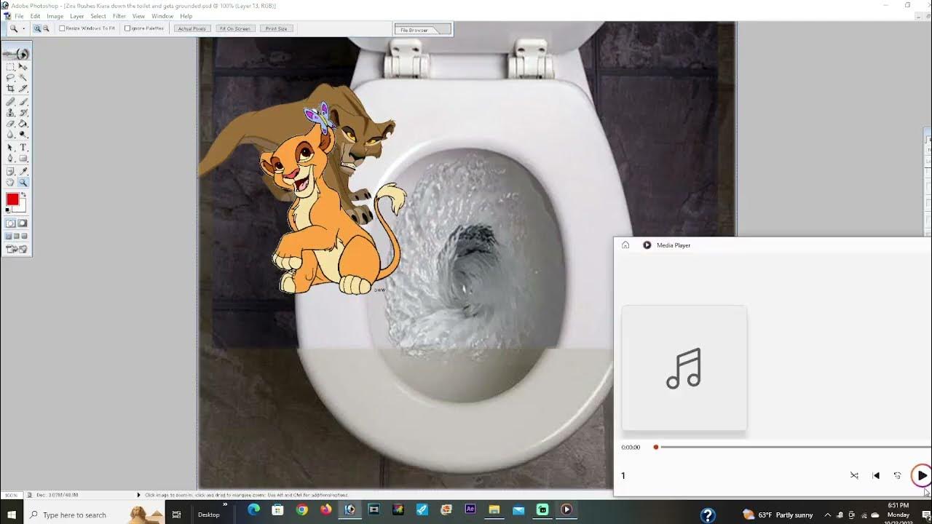
Task: Select Full Screen mode
Action: (x=23, y=236)
